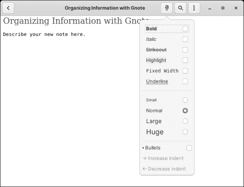Viewport: 244px width, 187px height.
Task: Enable the Italic checkbox
Action: (x=185, y=39)
